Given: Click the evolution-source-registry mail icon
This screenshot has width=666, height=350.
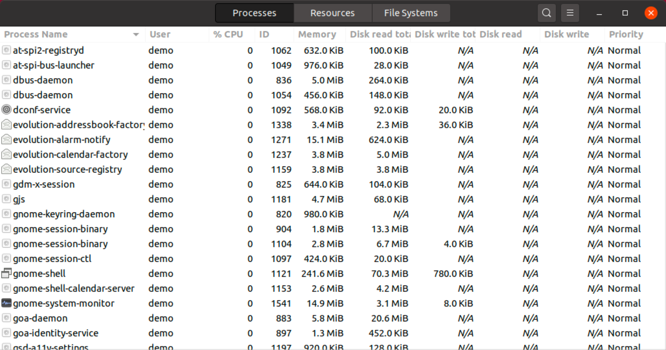Looking at the screenshot, I should point(6,169).
